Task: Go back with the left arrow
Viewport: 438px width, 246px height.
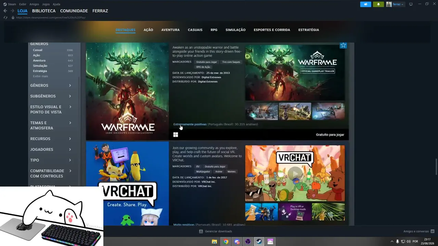Action: [x=5, y=11]
